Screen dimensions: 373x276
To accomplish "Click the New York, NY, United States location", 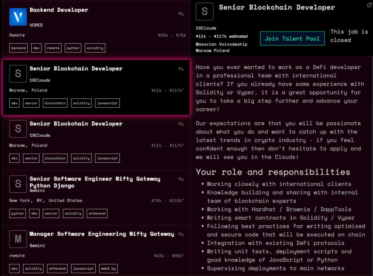I will [x=46, y=200].
